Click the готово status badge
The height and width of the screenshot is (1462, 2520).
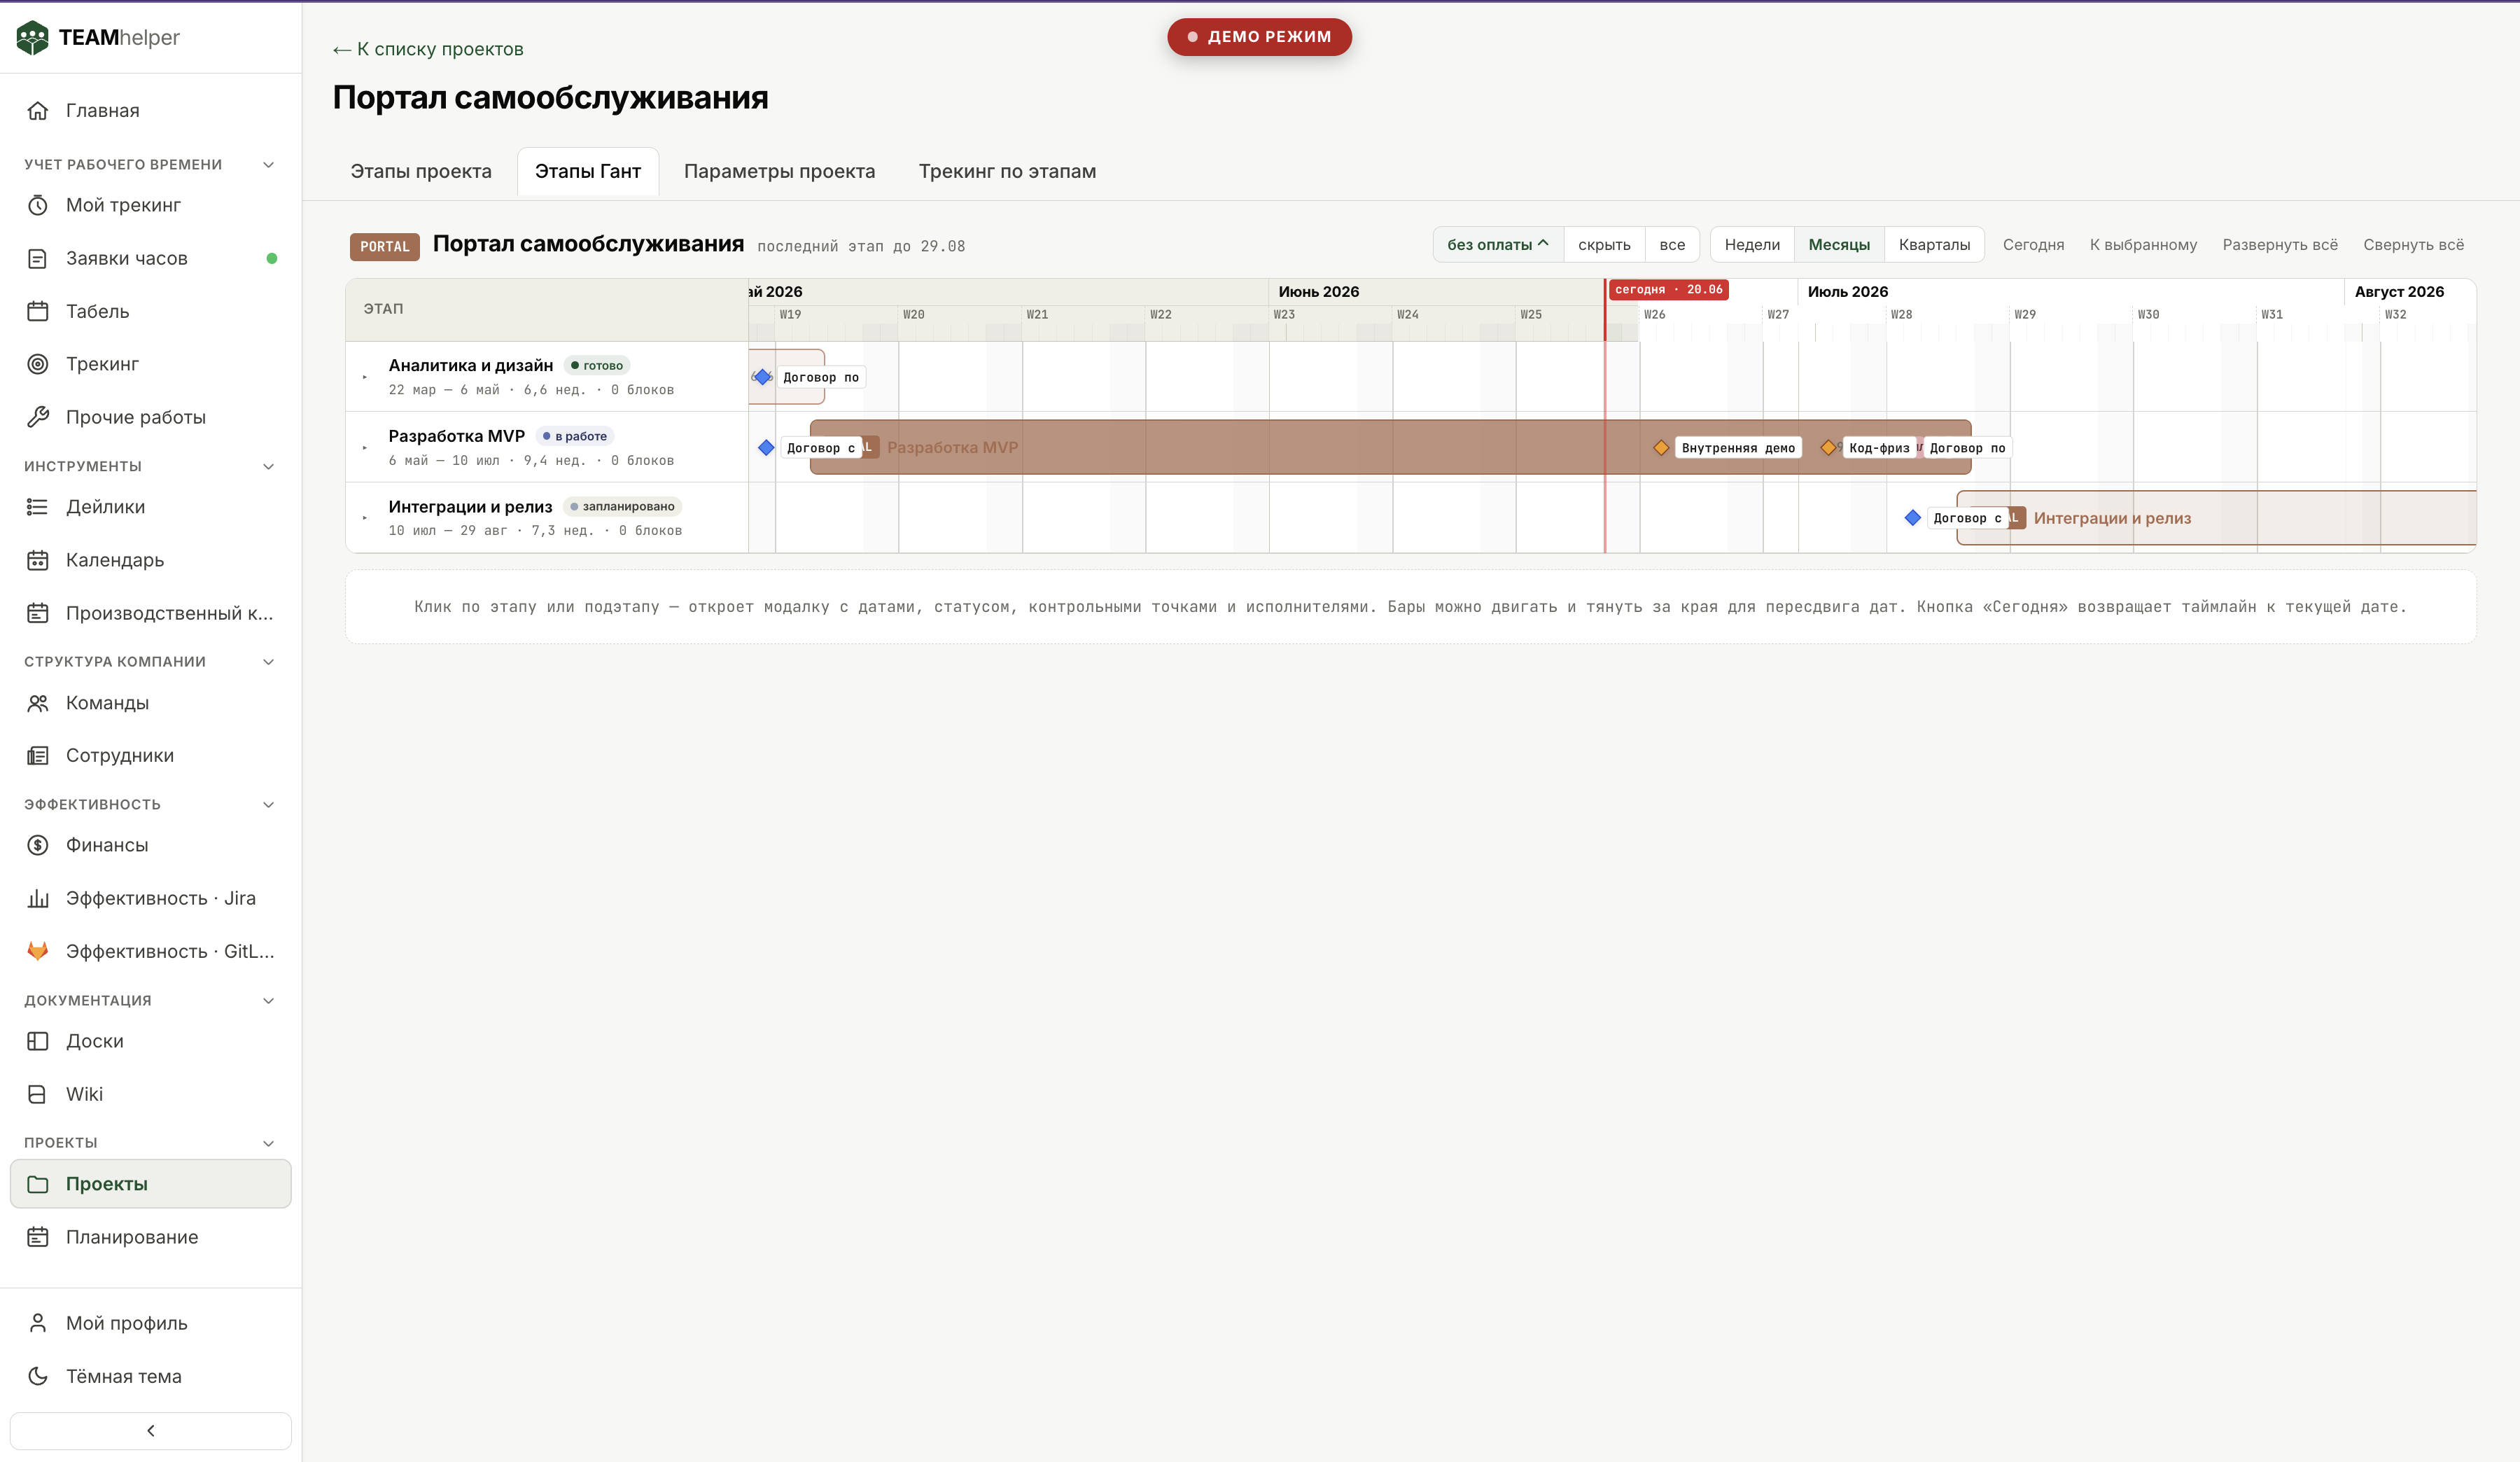click(596, 366)
